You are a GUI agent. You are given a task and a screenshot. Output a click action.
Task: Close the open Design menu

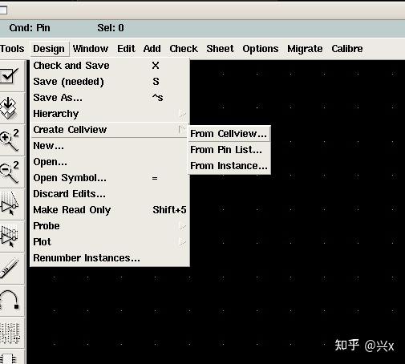click(x=49, y=49)
